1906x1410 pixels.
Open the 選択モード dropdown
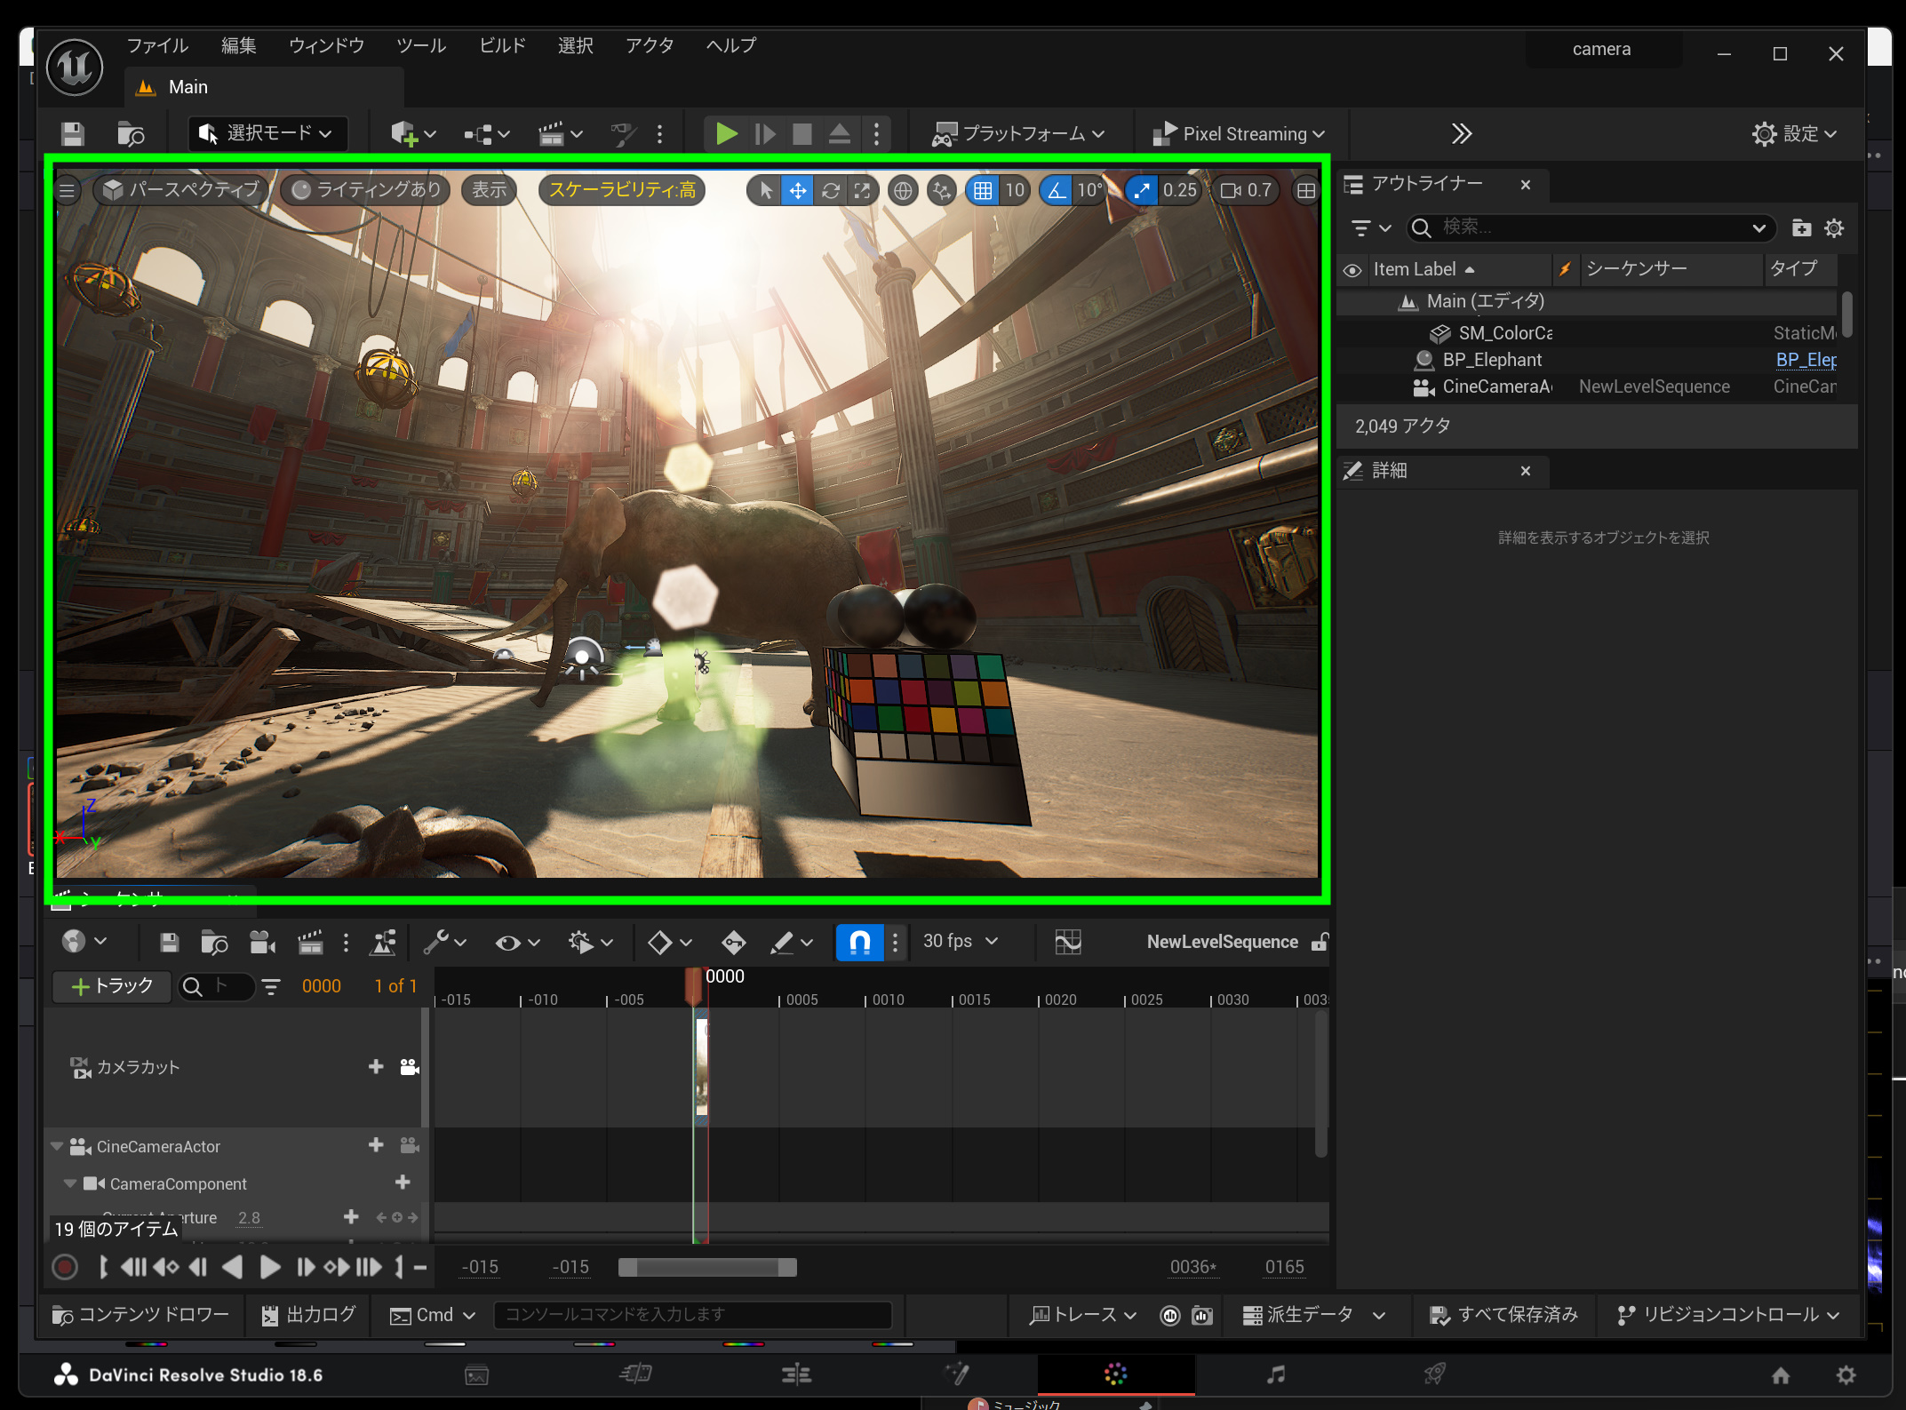pos(267,134)
